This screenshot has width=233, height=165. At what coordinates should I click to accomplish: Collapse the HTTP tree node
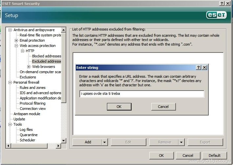coord(22,51)
